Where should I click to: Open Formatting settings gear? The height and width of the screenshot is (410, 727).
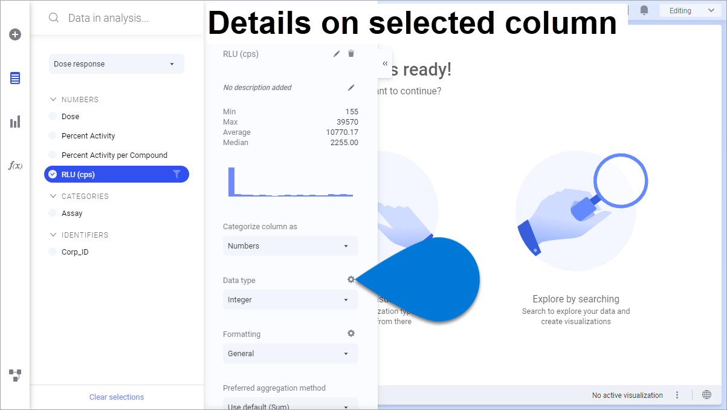(351, 333)
